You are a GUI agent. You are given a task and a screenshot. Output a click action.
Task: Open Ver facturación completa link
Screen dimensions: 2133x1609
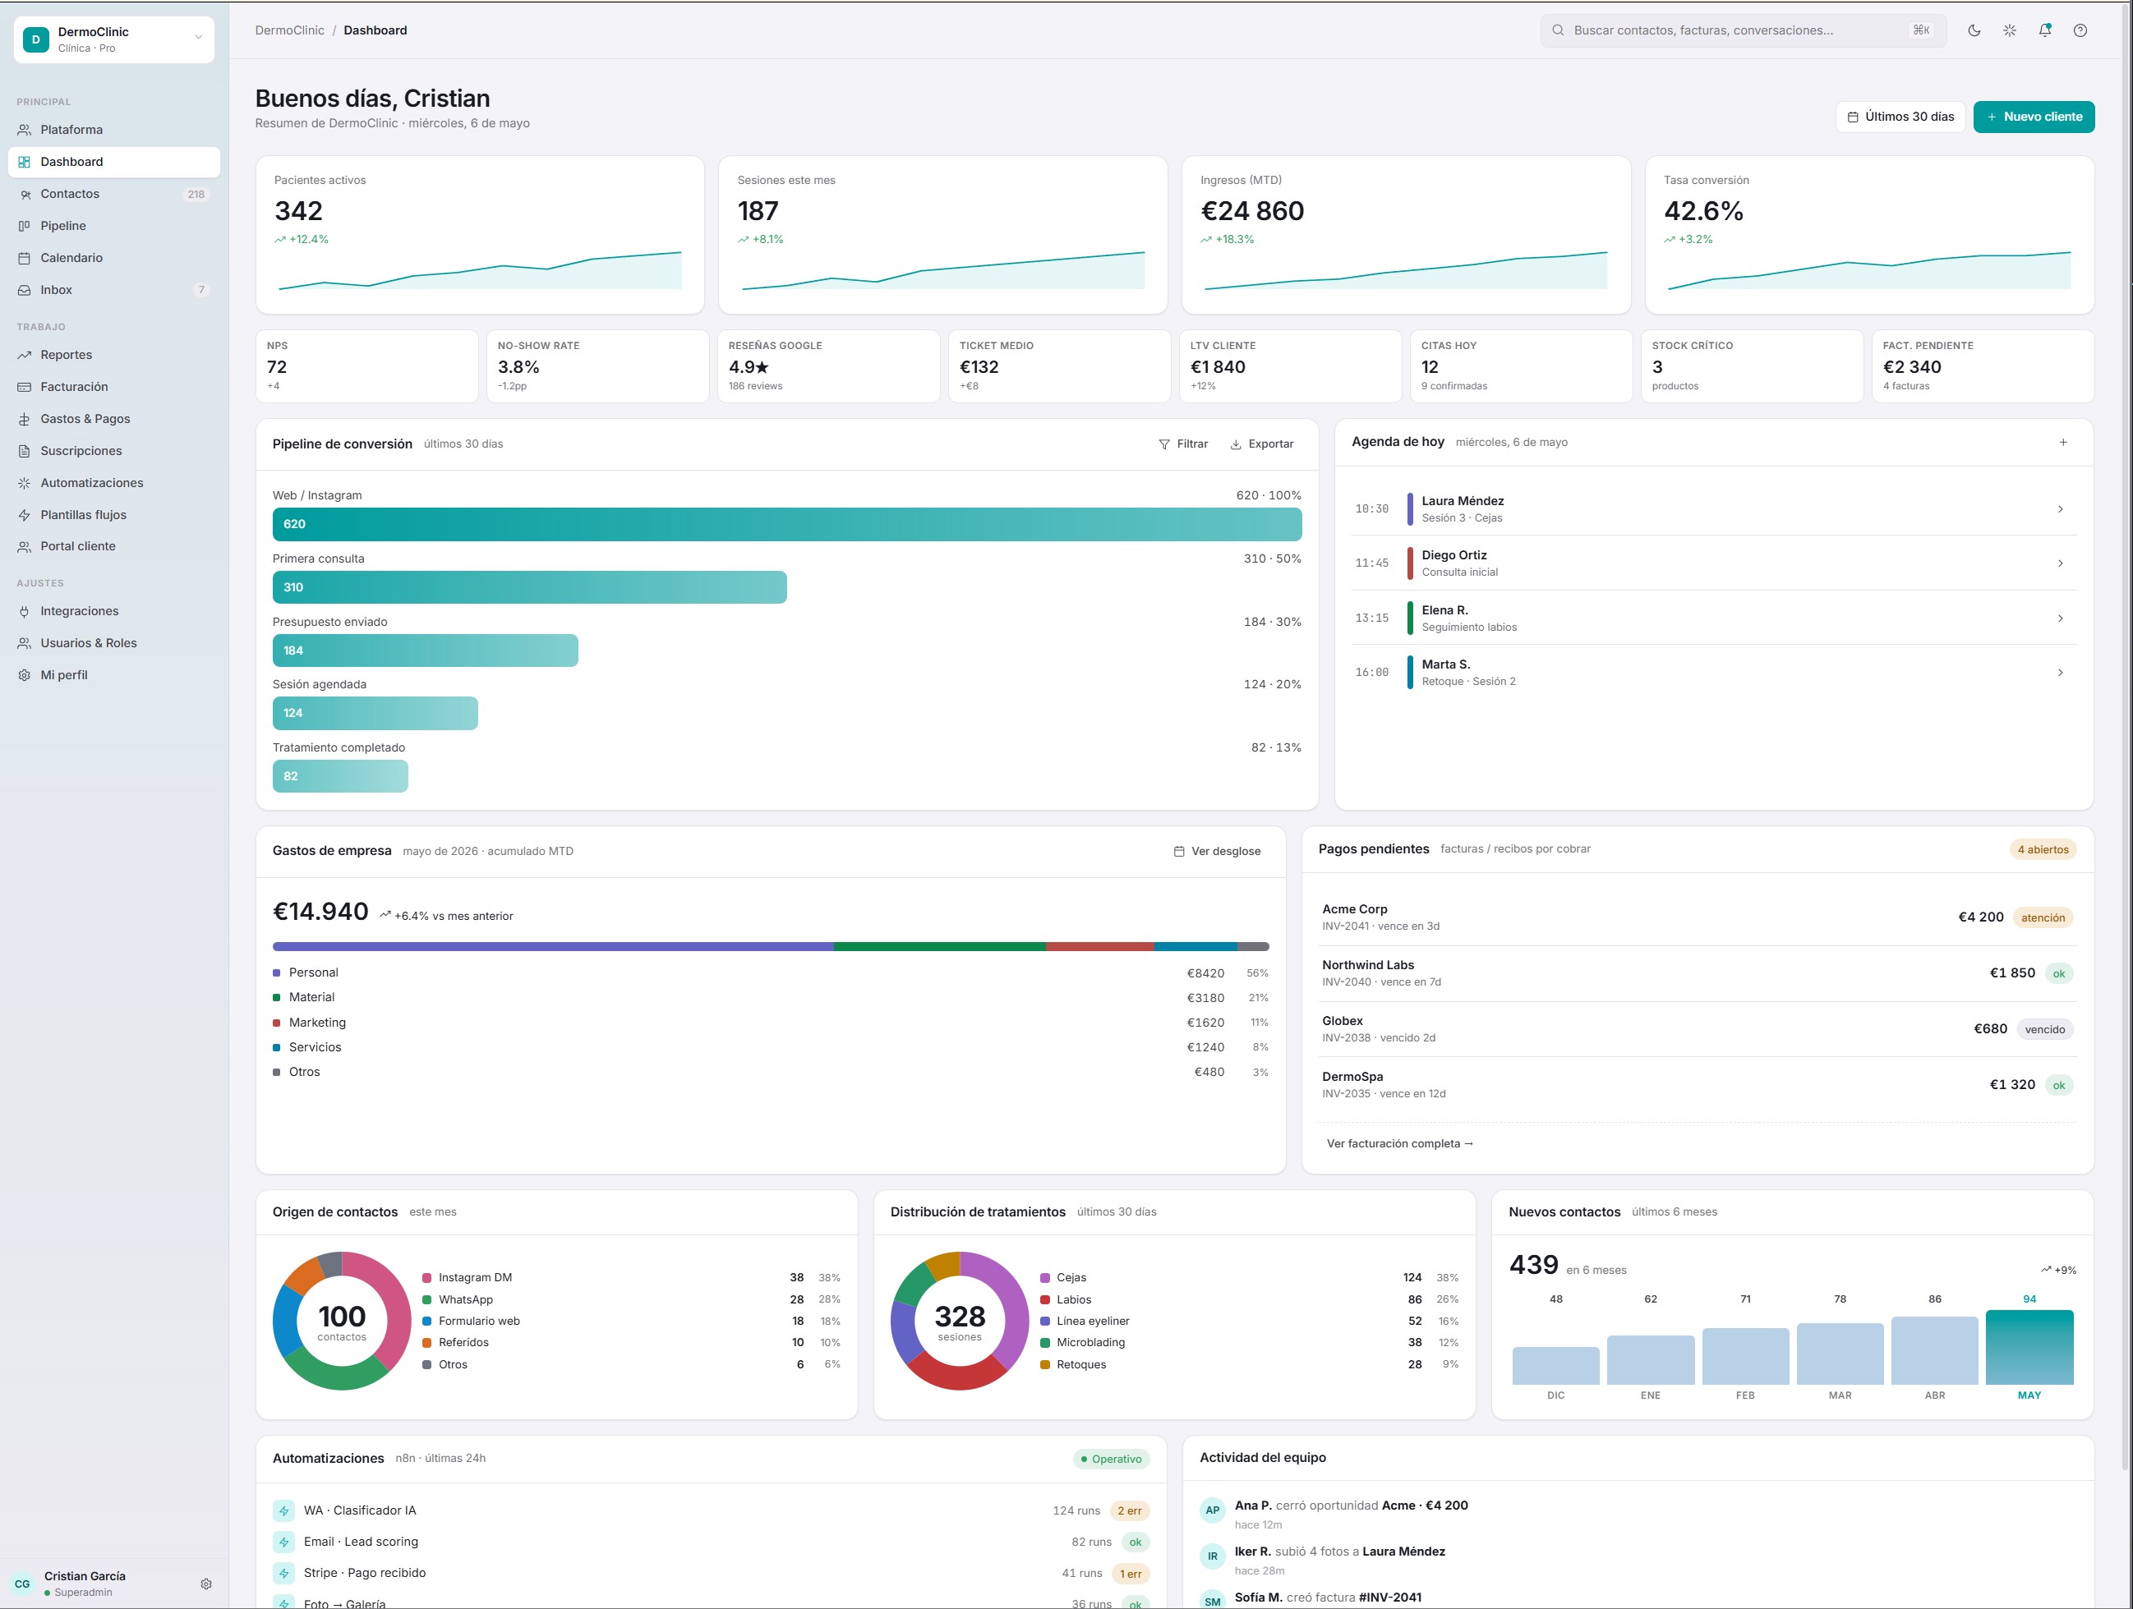pyautogui.click(x=1399, y=1143)
